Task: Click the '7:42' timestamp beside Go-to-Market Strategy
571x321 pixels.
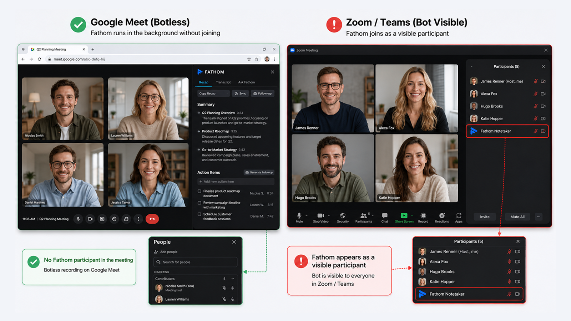Action: pyautogui.click(x=242, y=150)
